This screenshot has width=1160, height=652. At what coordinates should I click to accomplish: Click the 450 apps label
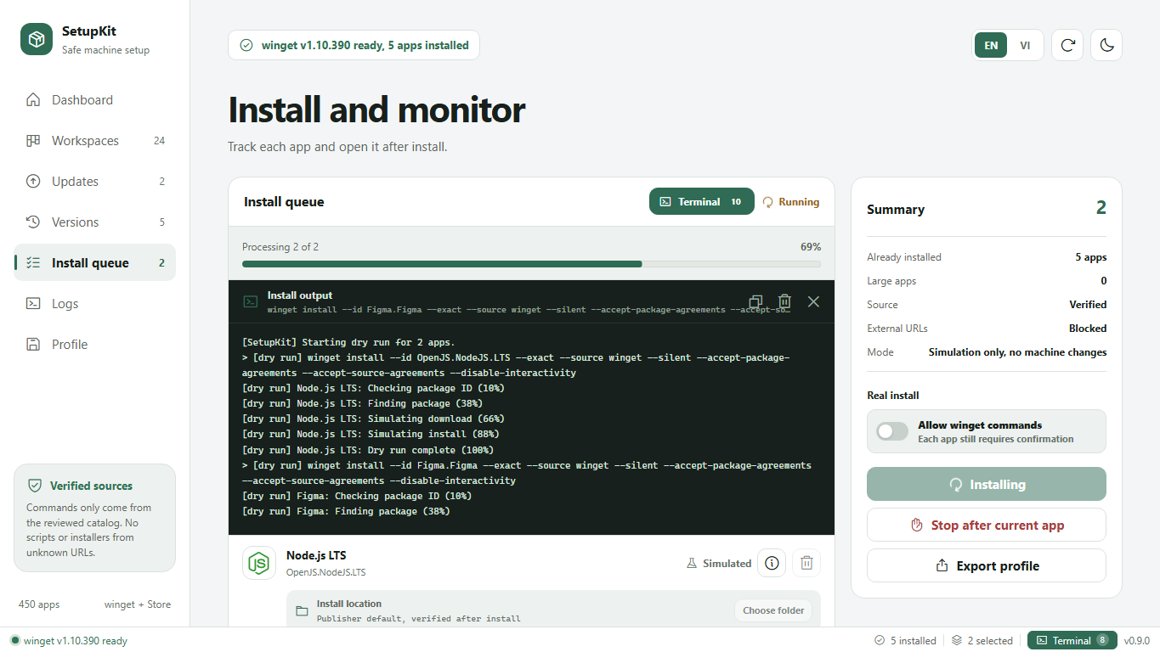[39, 604]
